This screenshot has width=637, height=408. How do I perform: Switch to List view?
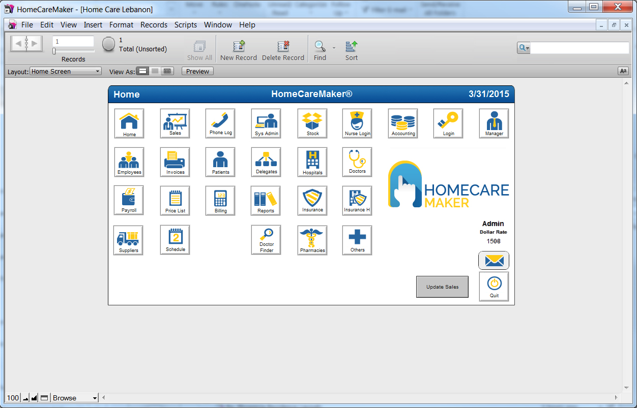[x=155, y=71]
